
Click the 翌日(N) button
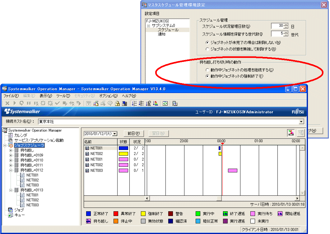tap(158, 133)
